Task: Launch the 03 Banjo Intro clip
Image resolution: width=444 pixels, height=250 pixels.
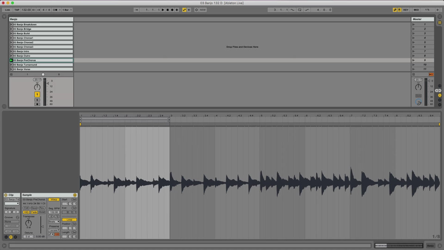Action: click(11, 51)
